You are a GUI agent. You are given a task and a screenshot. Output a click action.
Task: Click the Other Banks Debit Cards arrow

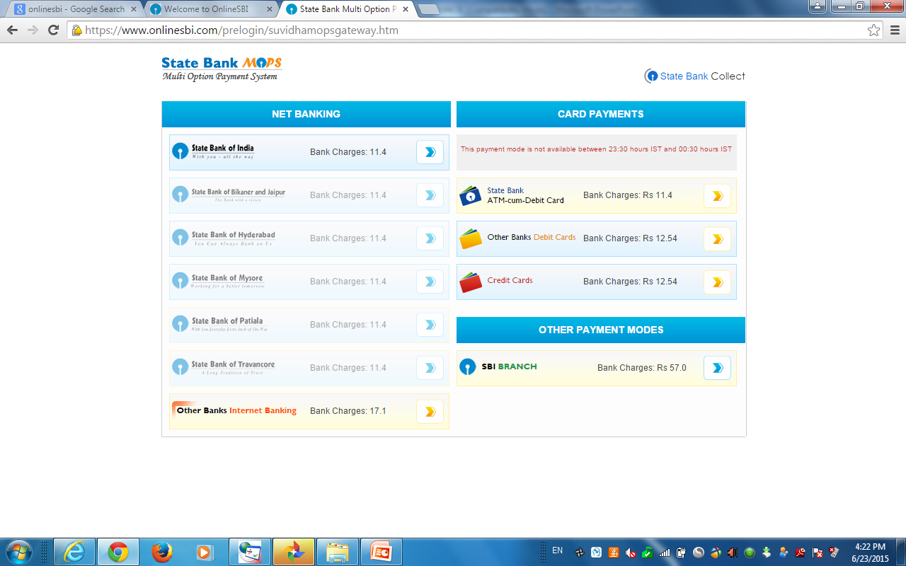717,239
